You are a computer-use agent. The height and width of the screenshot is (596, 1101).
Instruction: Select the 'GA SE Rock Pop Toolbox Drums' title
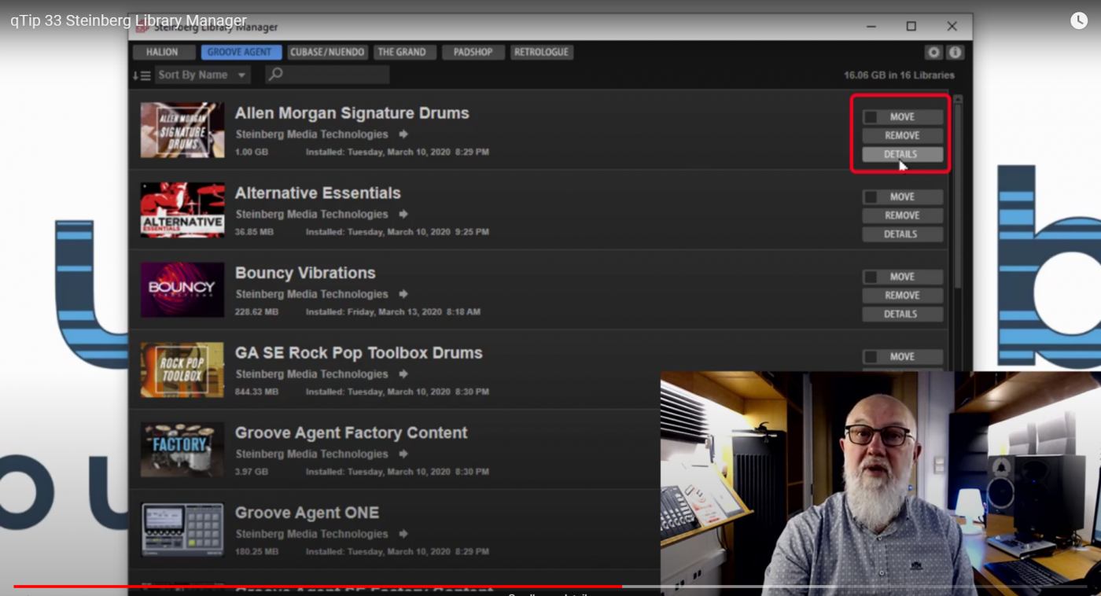click(x=359, y=353)
